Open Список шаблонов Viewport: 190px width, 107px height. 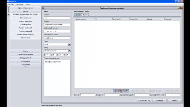(26, 21)
